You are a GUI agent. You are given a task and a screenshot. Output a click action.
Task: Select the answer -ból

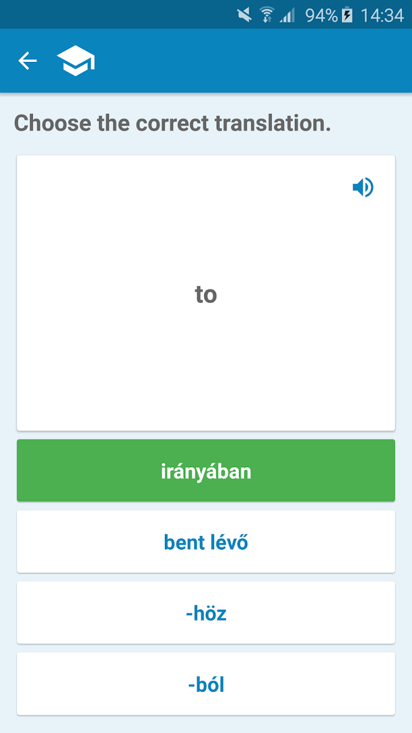coord(206,684)
